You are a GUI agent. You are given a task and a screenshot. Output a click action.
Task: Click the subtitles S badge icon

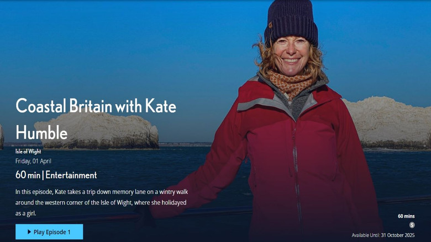pyautogui.click(x=412, y=225)
